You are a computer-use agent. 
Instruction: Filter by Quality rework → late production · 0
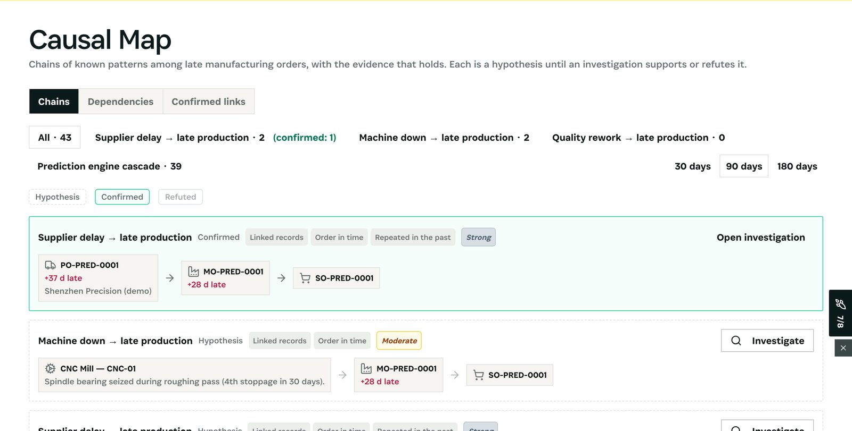click(x=638, y=138)
